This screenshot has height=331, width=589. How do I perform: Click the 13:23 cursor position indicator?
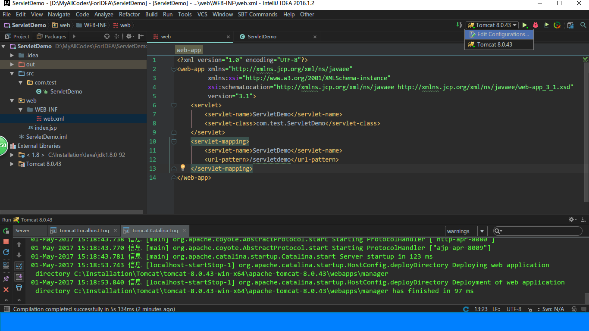pos(481,309)
